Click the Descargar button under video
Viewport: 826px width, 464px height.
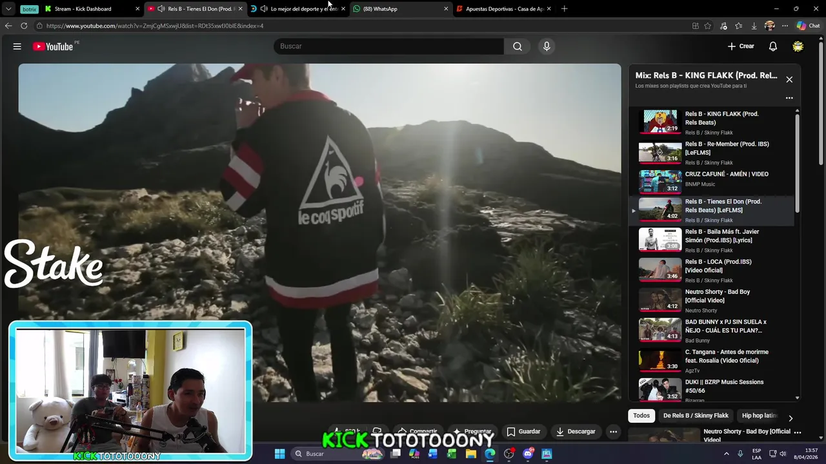576,431
